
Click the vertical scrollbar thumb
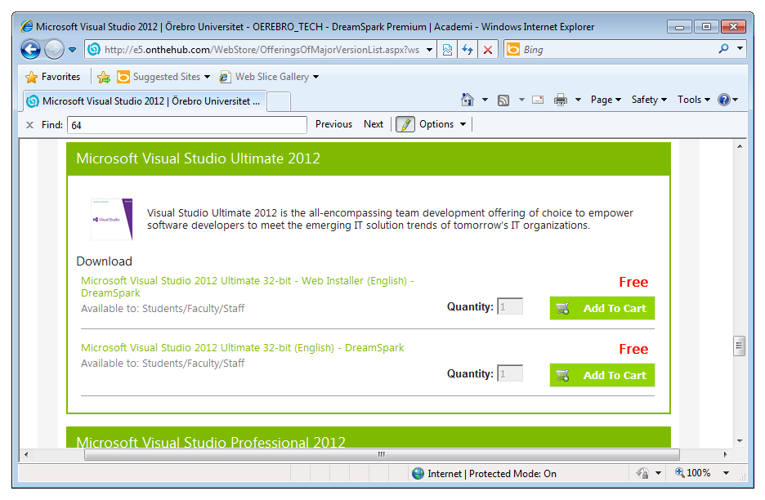tap(740, 346)
